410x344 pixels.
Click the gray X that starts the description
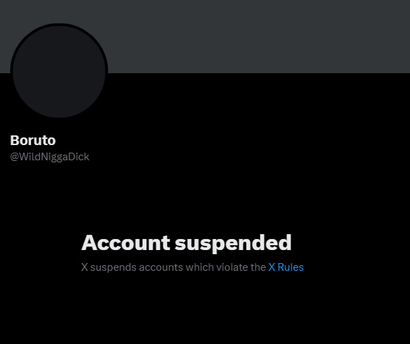[x=84, y=267]
